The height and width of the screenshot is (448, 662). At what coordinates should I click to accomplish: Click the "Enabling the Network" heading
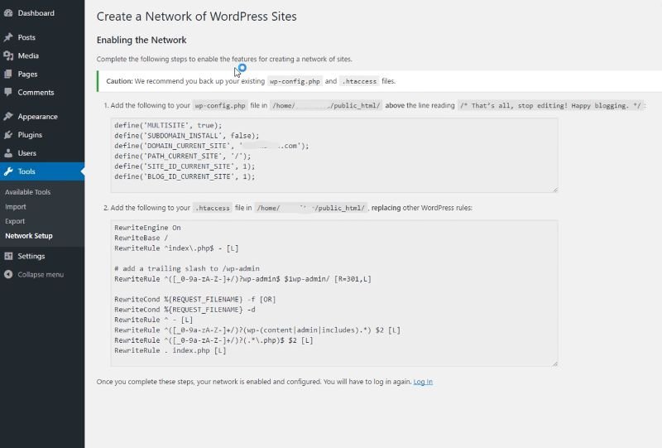click(142, 40)
